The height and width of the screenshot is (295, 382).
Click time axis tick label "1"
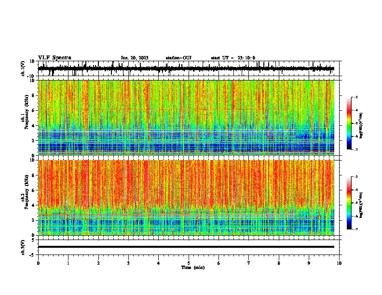(68, 263)
